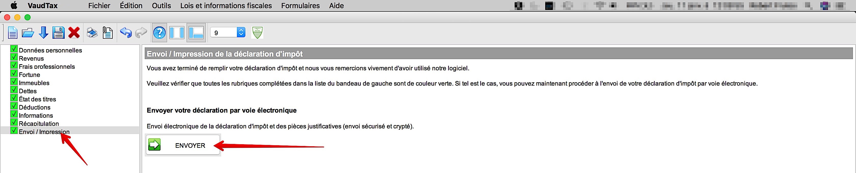Open the font size dropdown showing 9
856x173 pixels.
(x=228, y=33)
